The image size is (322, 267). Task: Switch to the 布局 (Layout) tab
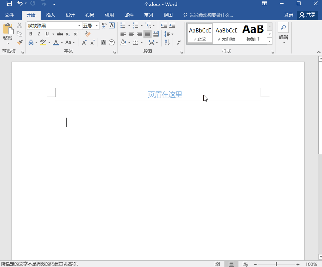(x=89, y=15)
